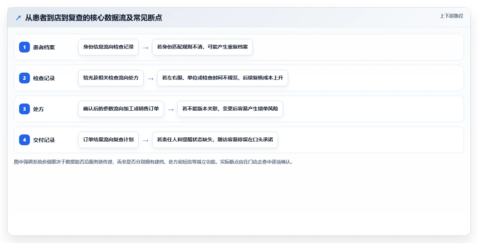
Task: Click the 上下游路径 label in header
Action: [451, 16]
